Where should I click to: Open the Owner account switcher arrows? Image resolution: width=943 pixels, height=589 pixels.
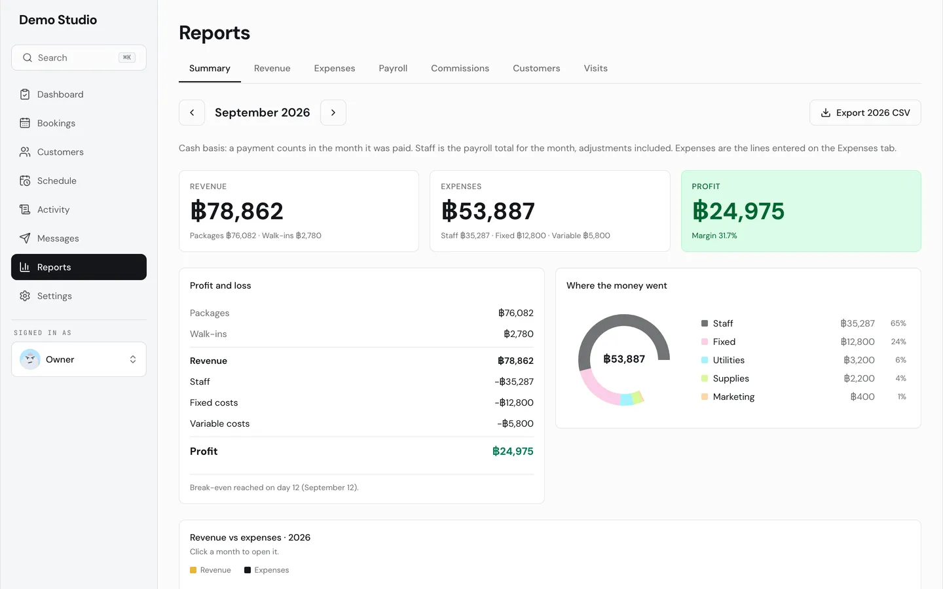133,359
